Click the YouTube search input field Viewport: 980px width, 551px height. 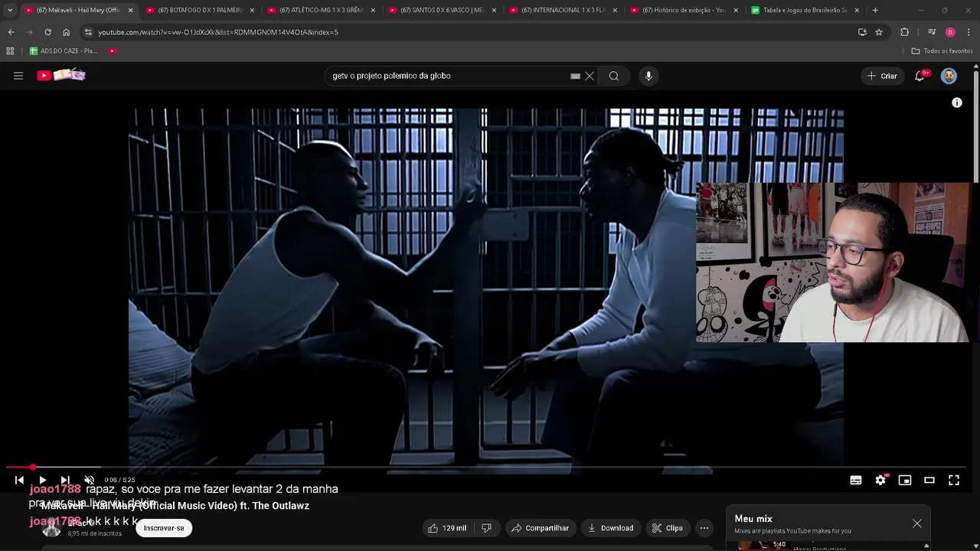point(450,76)
